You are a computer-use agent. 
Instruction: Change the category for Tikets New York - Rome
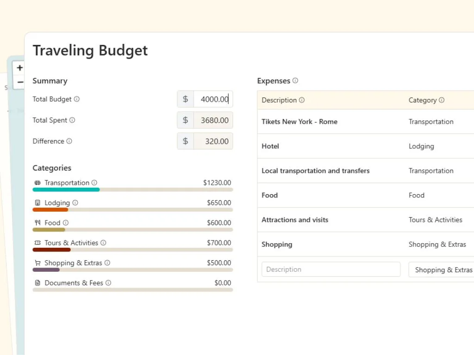coord(431,122)
